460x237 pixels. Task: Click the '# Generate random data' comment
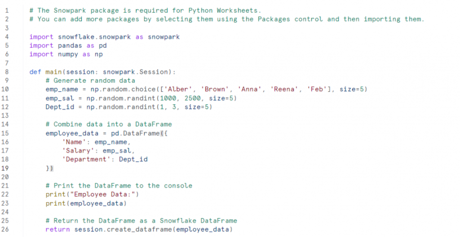click(90, 81)
